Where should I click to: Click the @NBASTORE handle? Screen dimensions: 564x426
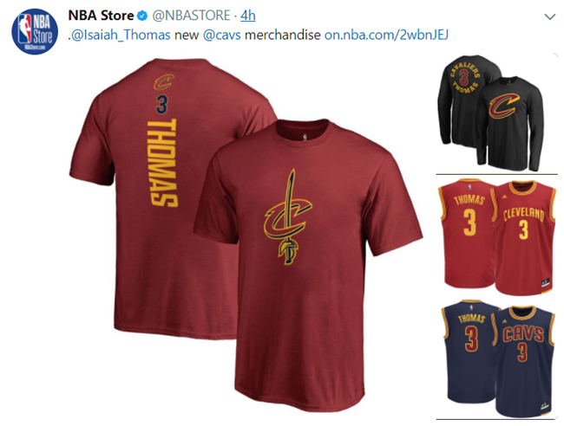(192, 16)
